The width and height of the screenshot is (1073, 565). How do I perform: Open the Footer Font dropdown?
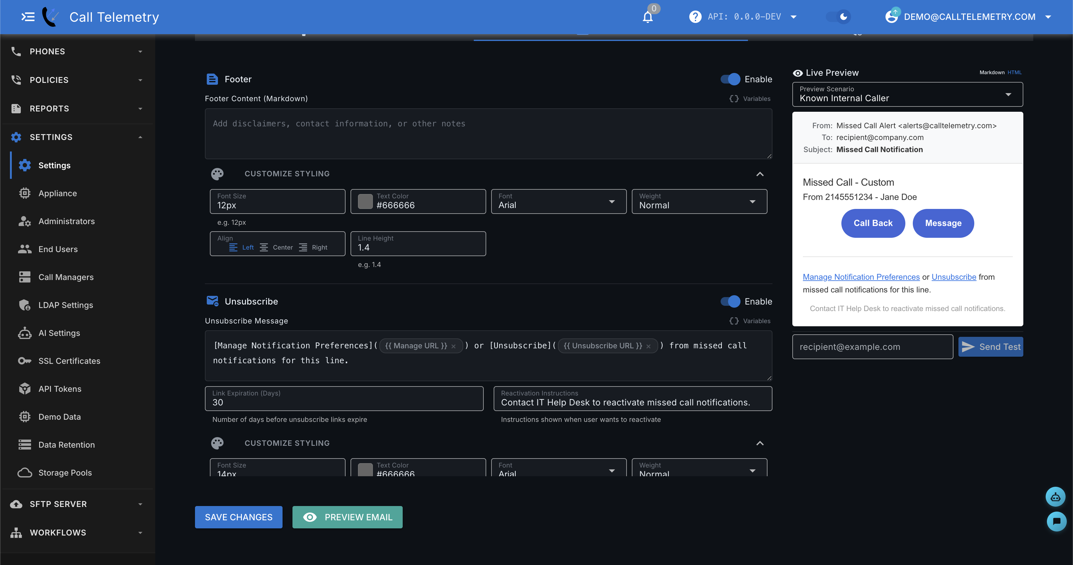tap(559, 201)
